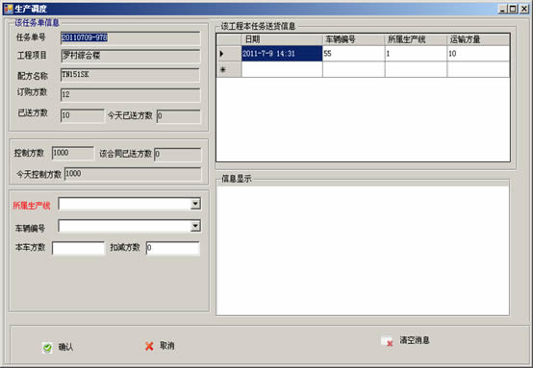Click the app icon in title bar
The height and width of the screenshot is (368, 533).
click(8, 9)
